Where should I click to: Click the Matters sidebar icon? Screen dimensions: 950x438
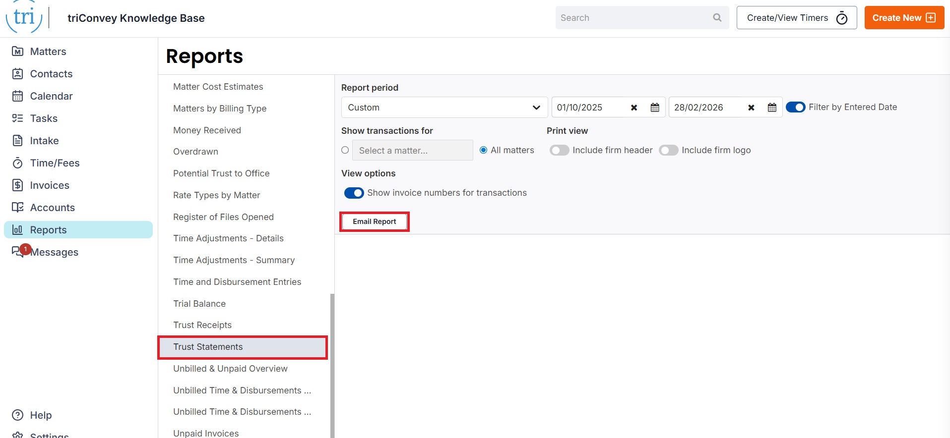tap(17, 52)
